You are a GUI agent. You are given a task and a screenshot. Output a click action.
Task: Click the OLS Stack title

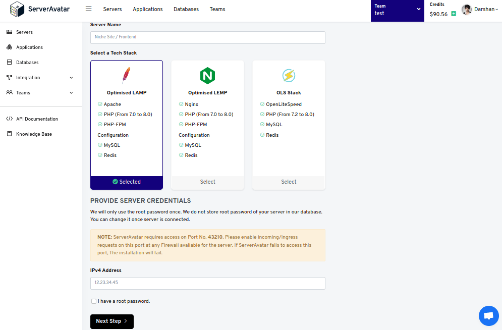pos(289,93)
